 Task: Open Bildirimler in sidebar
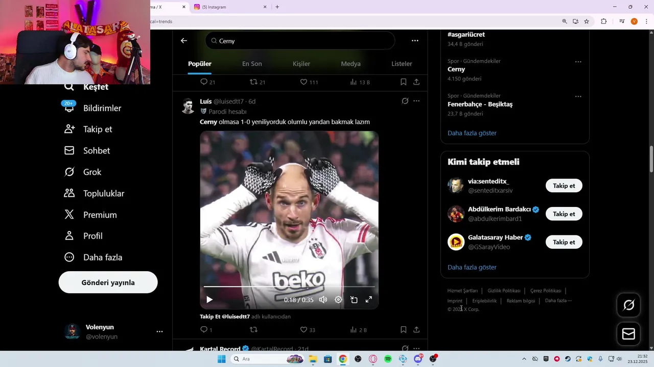point(92,108)
